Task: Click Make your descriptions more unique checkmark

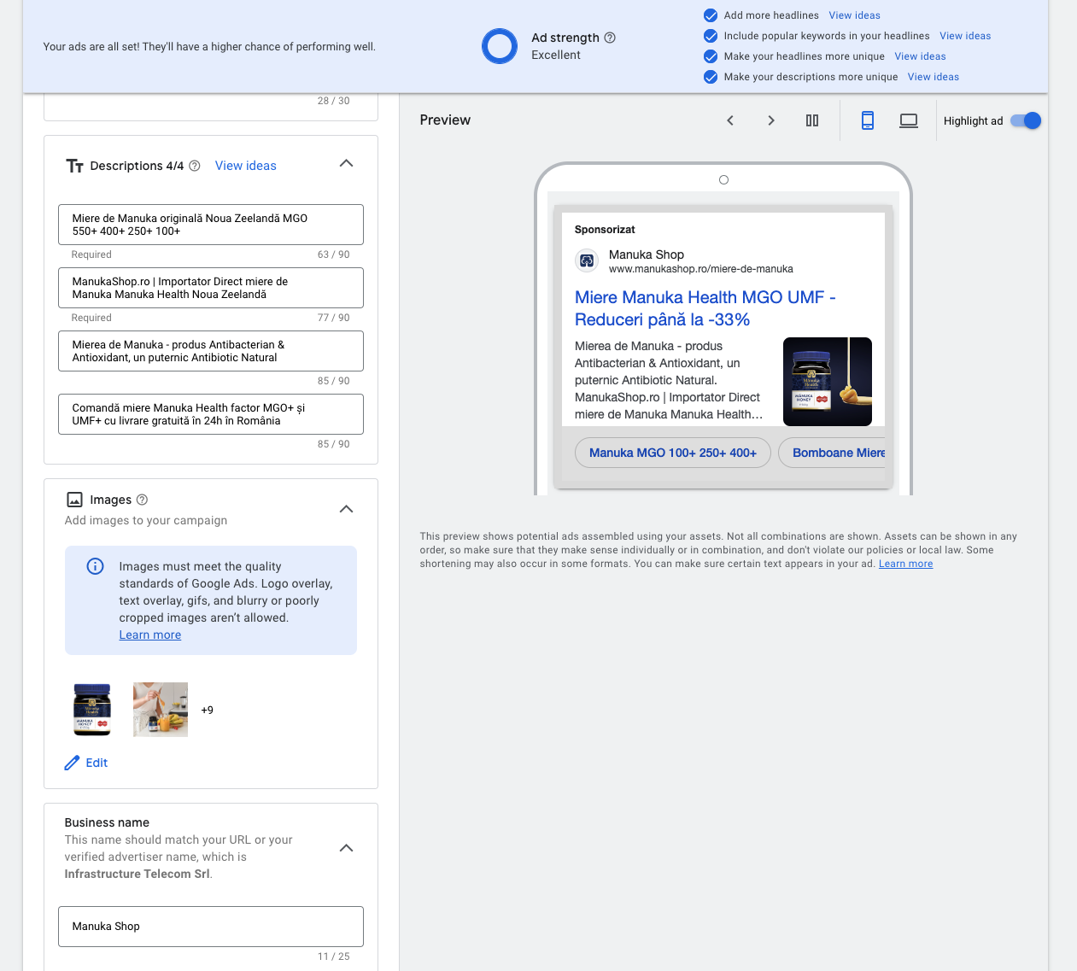Action: [710, 77]
